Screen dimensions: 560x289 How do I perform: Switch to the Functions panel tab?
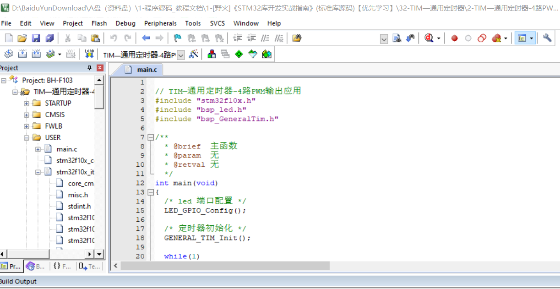coord(61,266)
